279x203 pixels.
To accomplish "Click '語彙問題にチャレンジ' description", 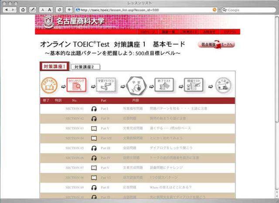I will coord(166,168).
